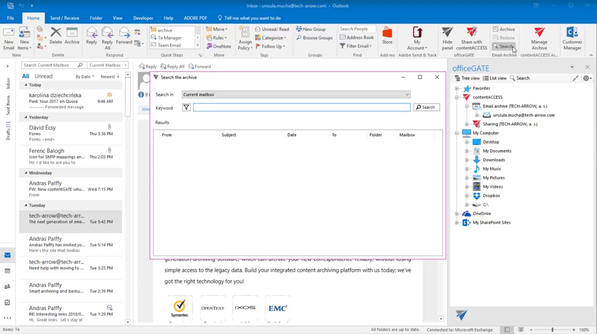Viewport: 597px width, 334px height.
Task: Open the Store add-in icon
Action: [387, 35]
